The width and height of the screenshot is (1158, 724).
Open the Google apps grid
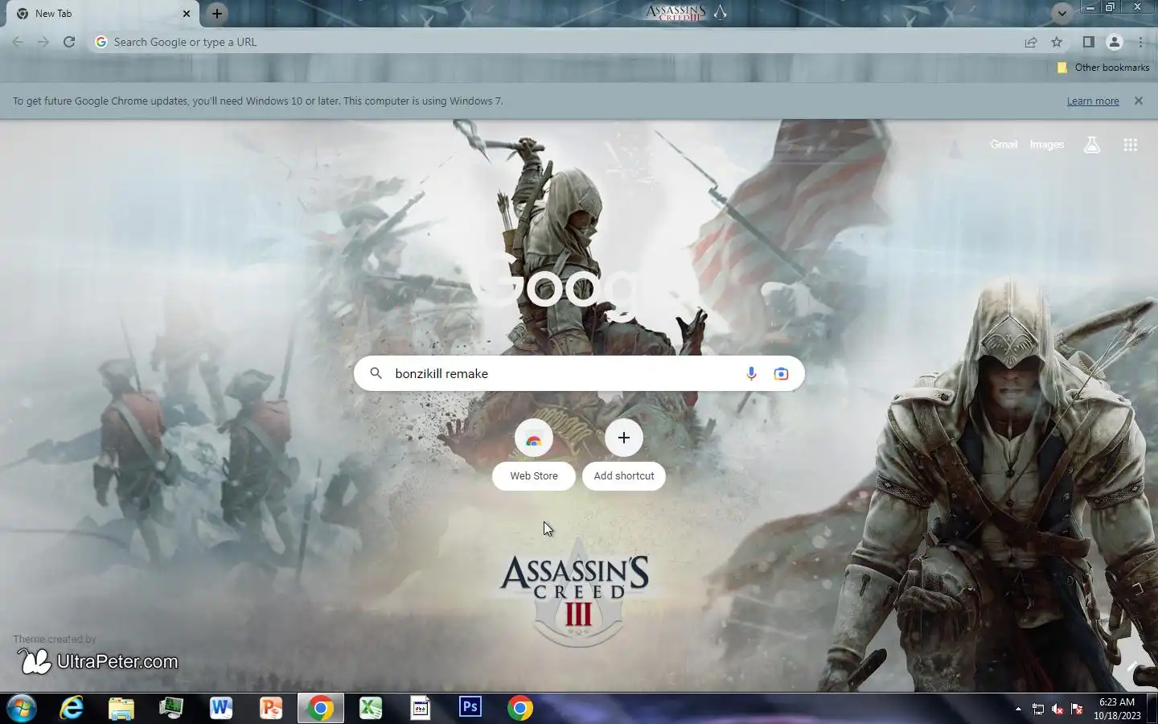coord(1130,145)
